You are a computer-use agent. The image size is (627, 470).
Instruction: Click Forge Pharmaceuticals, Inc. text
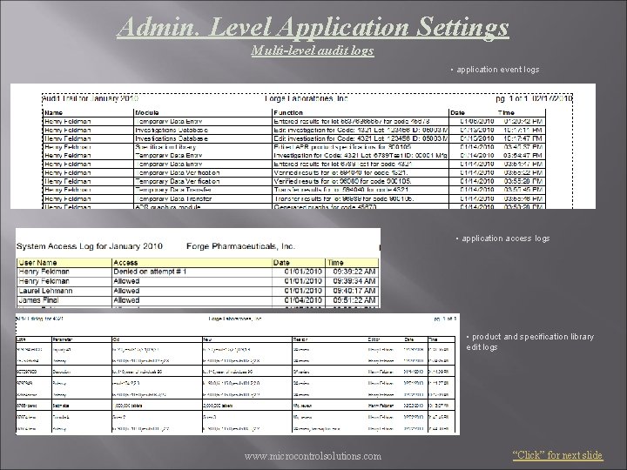click(240, 246)
